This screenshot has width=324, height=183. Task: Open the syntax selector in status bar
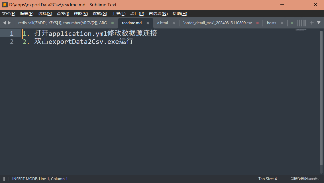point(303,179)
